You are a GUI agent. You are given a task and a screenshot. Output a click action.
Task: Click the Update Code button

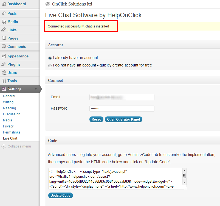point(60,196)
